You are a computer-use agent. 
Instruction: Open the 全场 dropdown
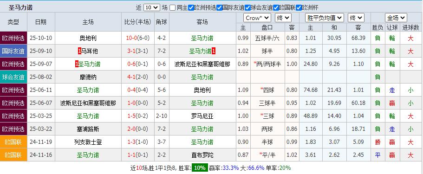click(x=396, y=18)
